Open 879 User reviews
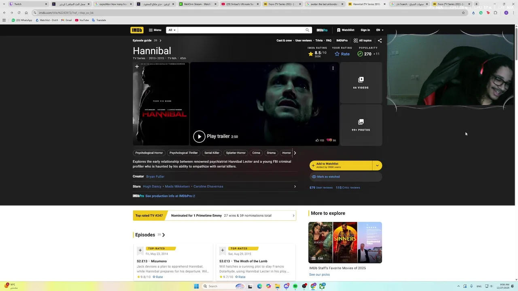The height and width of the screenshot is (291, 518). click(321, 188)
